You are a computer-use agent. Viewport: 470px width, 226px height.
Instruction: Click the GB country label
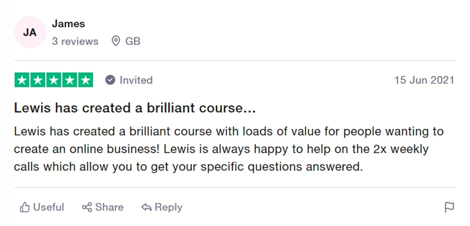133,41
